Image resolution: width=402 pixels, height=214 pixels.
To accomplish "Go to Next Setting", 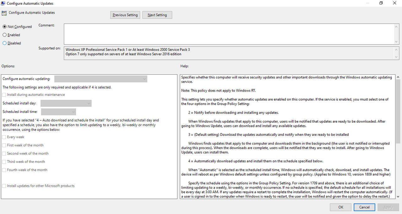I will (x=157, y=15).
